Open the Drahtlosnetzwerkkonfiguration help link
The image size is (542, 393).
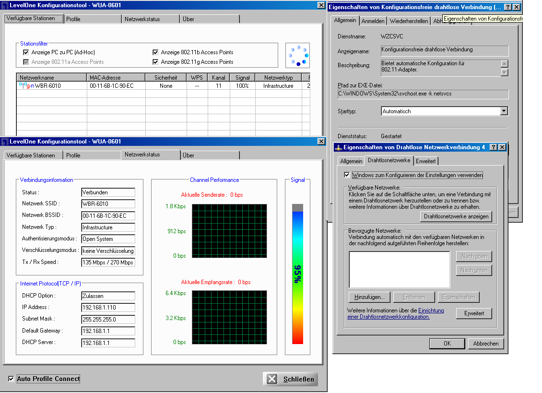[x=395, y=314]
